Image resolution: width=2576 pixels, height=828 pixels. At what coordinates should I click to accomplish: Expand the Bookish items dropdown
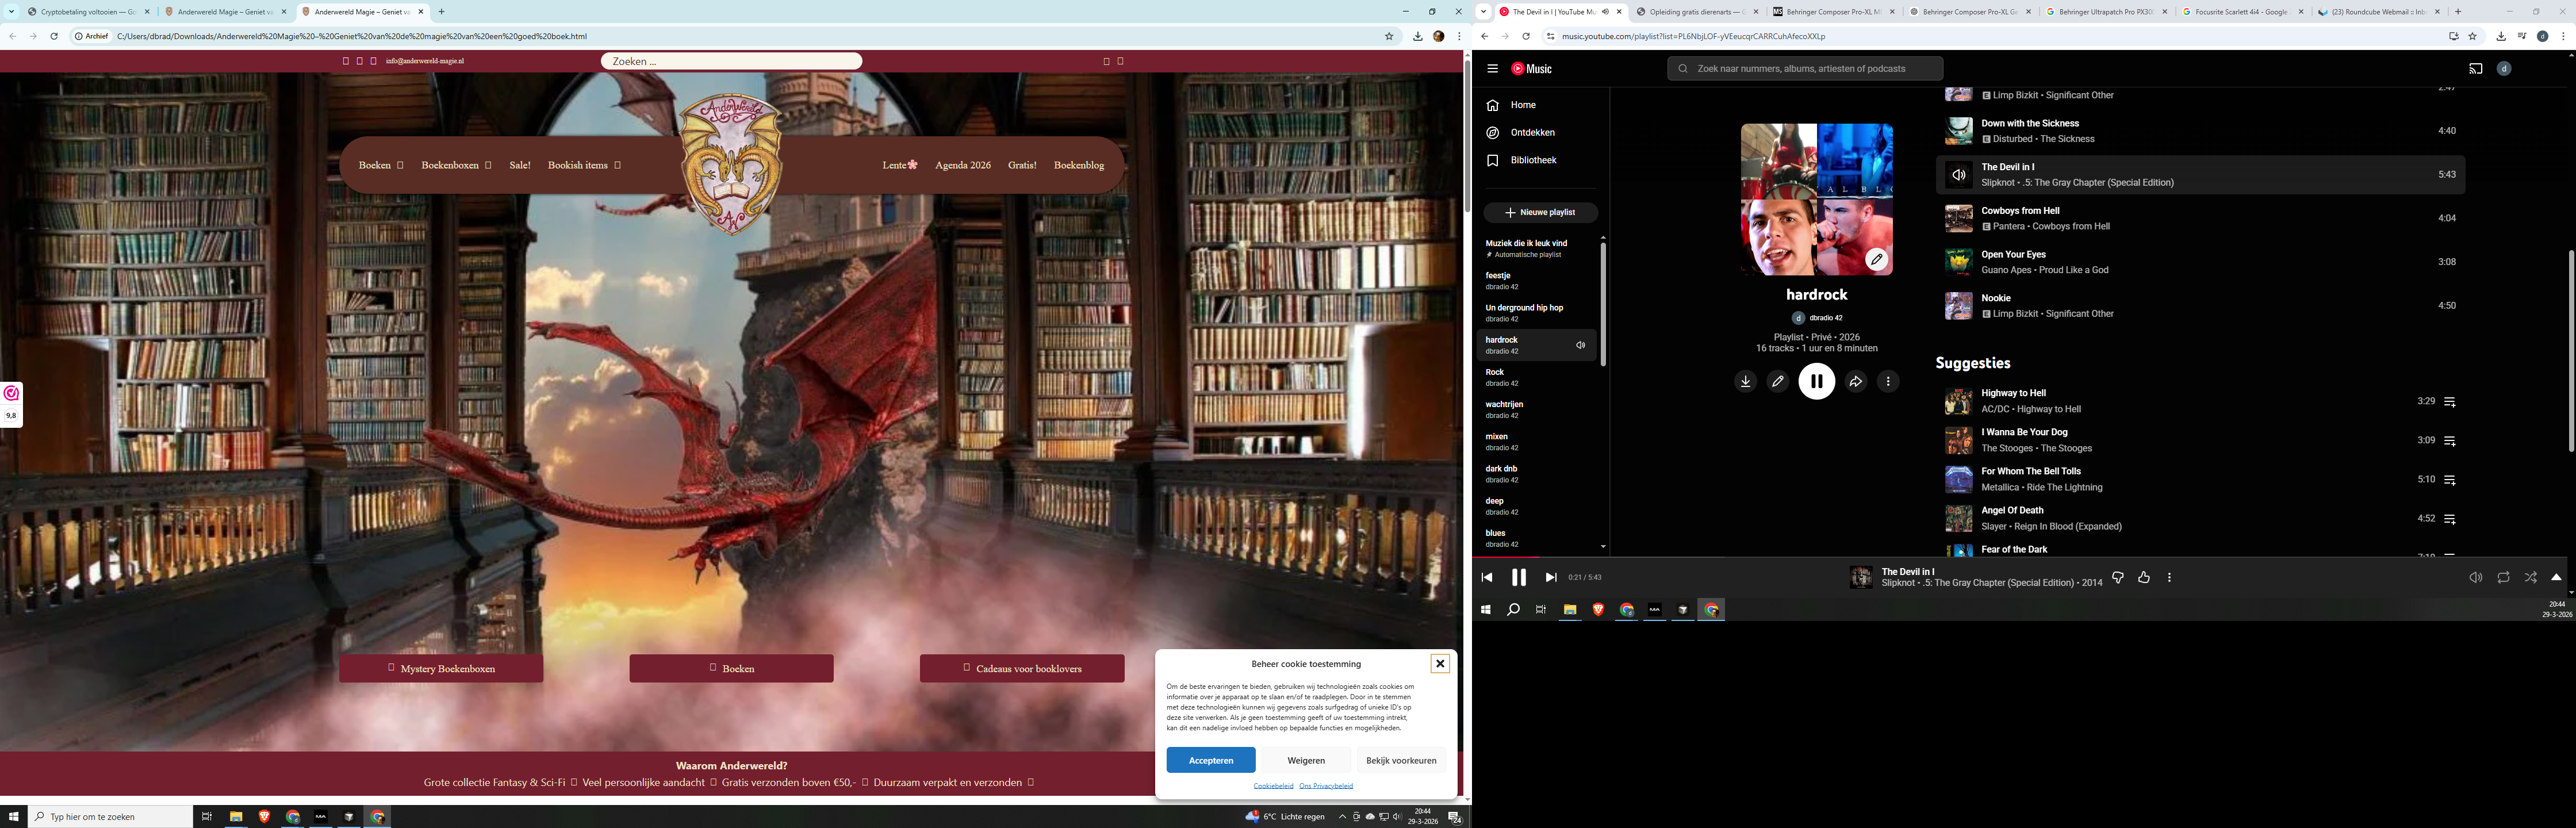pos(617,165)
